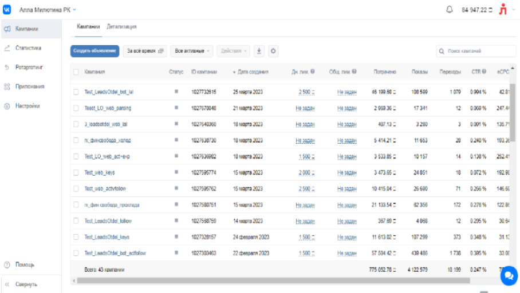This screenshot has width=520, height=293.
Task: Sort by Дата создания column
Action: pos(251,72)
